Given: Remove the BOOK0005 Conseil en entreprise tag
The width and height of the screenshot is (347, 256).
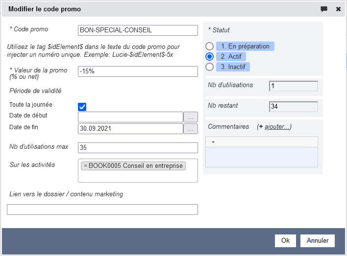Looking at the screenshot, I should (x=85, y=166).
